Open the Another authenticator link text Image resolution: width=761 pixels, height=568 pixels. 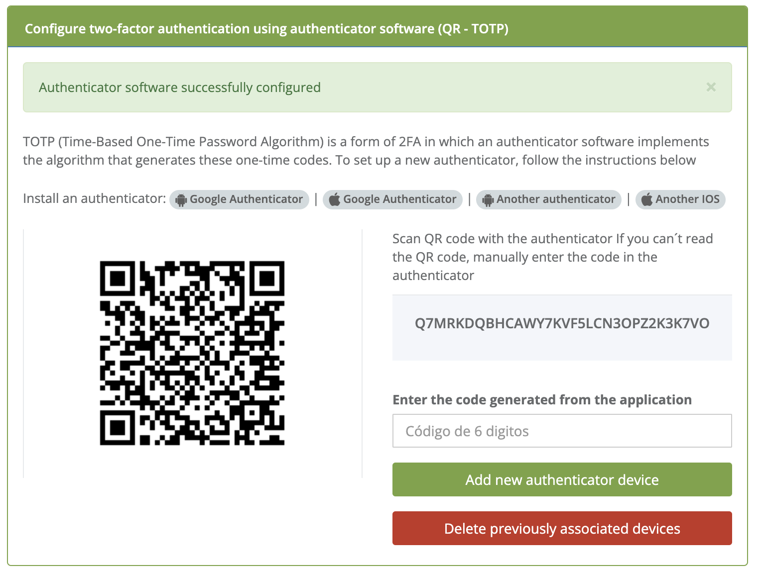point(556,199)
